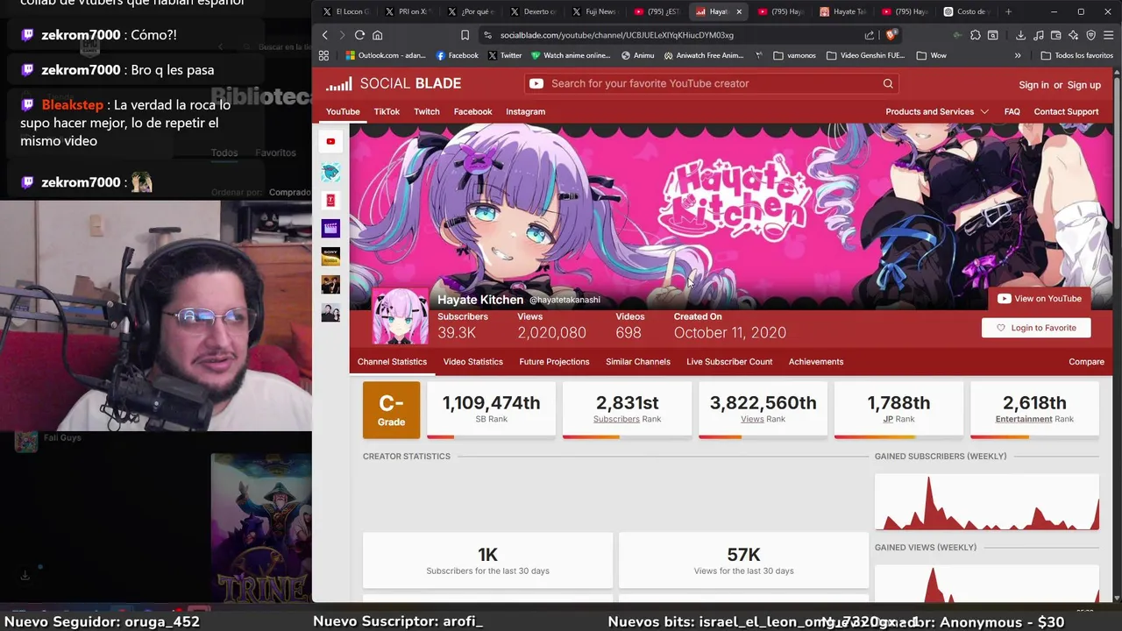
Task: Open the vamonos bookmarks folder
Action: point(795,55)
